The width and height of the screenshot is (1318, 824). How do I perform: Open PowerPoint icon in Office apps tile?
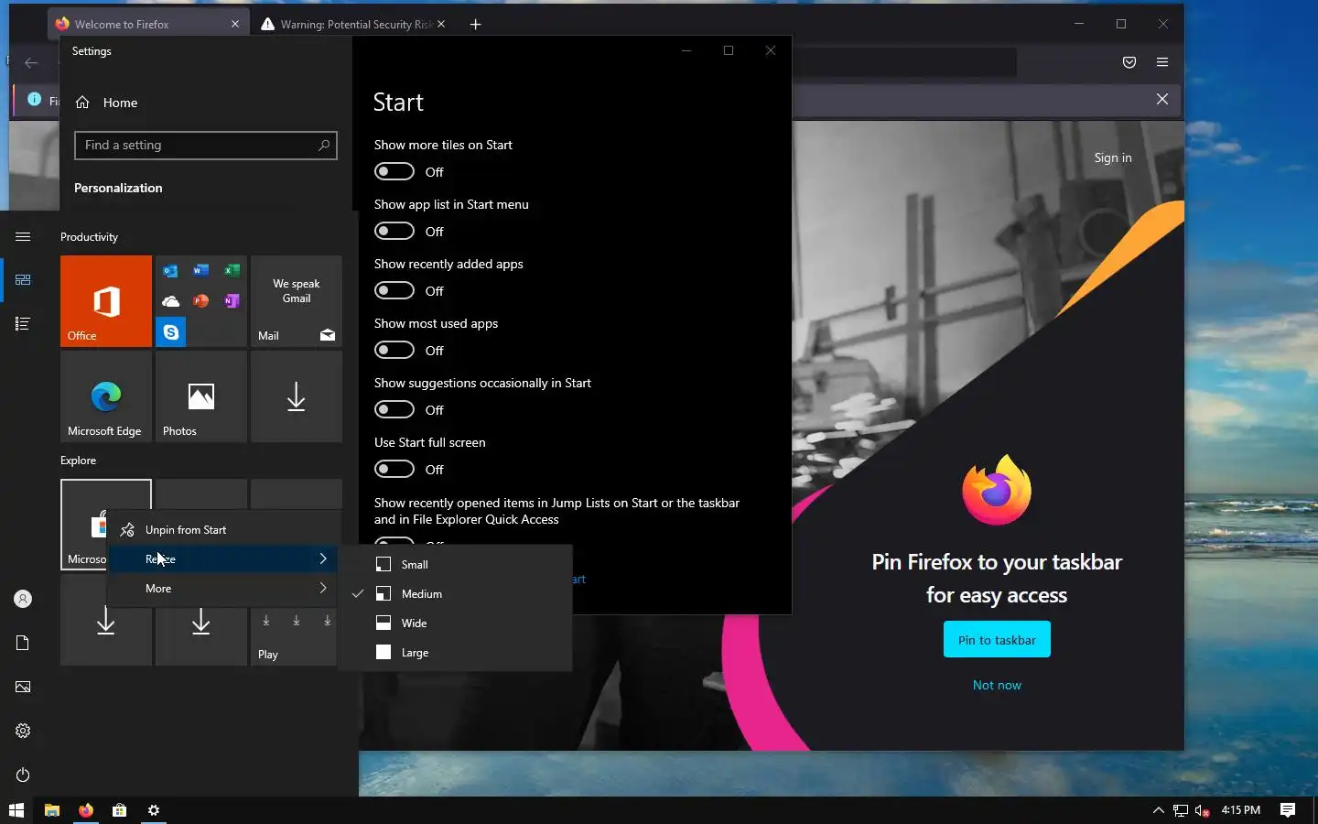[201, 301]
